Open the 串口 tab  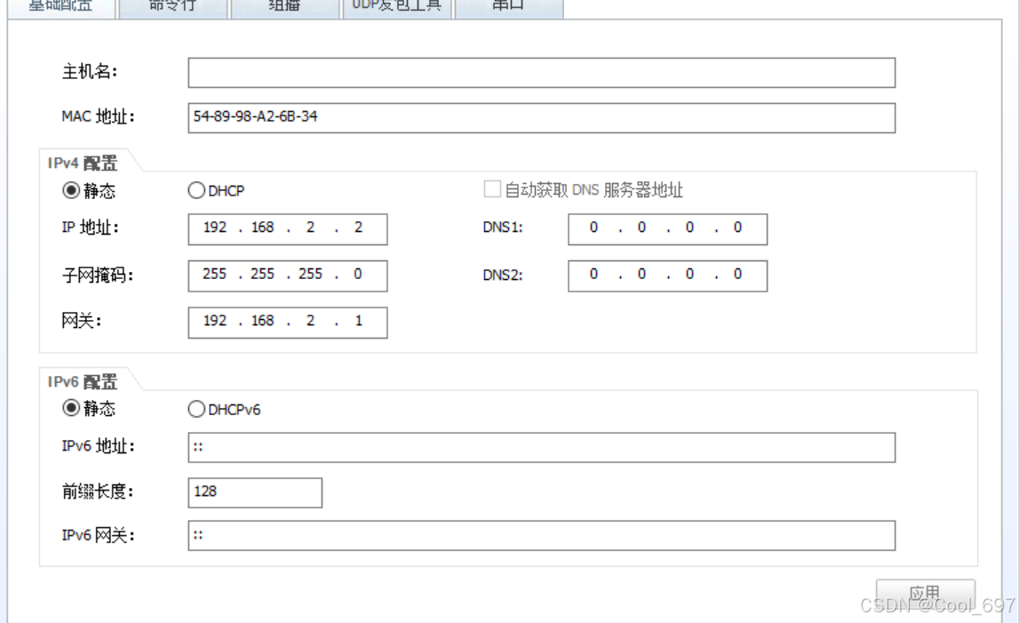click(509, 8)
